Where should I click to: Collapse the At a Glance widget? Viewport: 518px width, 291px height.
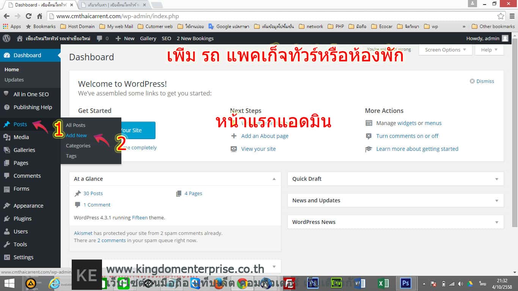[x=274, y=179]
